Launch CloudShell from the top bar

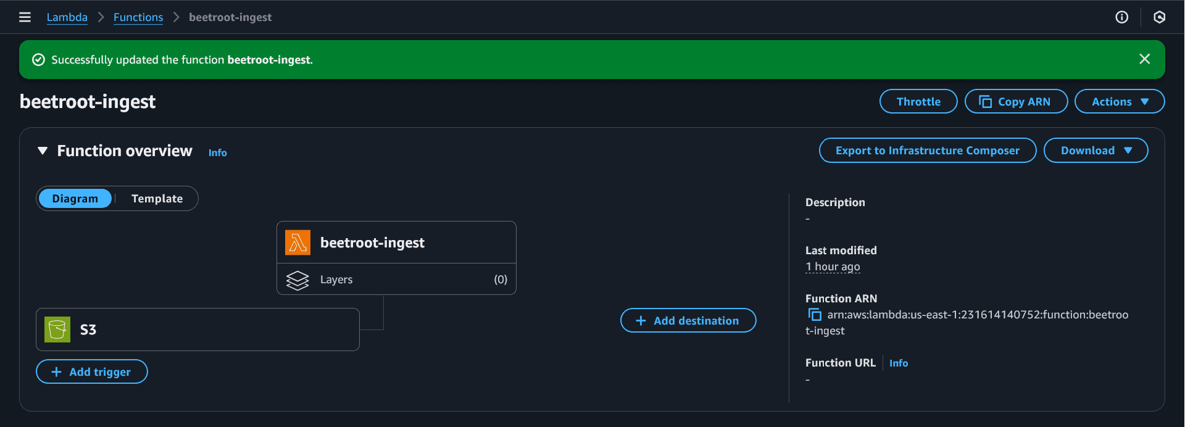[x=1159, y=17]
